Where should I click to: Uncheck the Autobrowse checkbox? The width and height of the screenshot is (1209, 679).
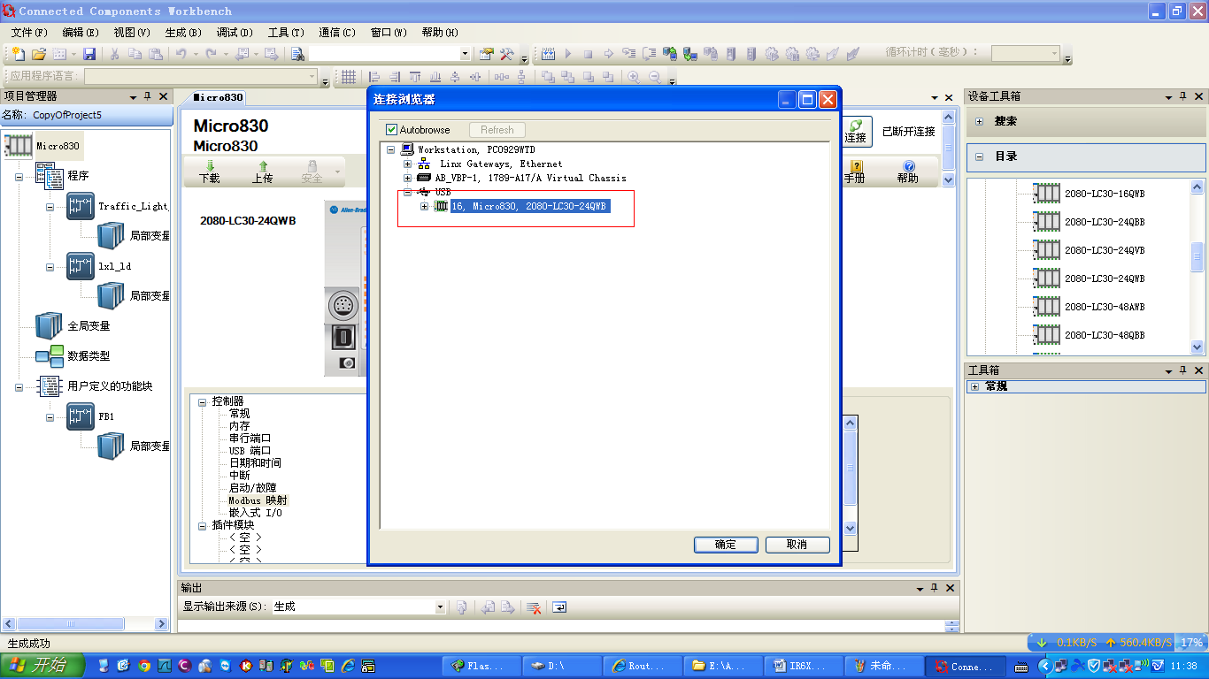pyautogui.click(x=392, y=130)
